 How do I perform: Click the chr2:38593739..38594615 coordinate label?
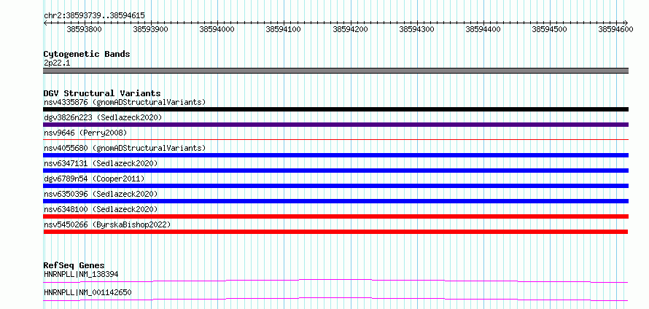(x=94, y=15)
